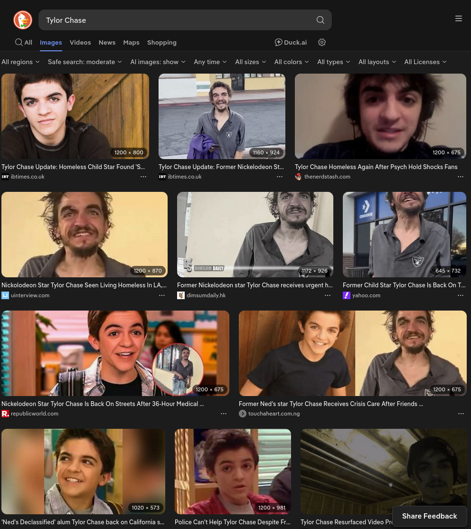
Task: Switch to the All search tab
Action: (24, 43)
